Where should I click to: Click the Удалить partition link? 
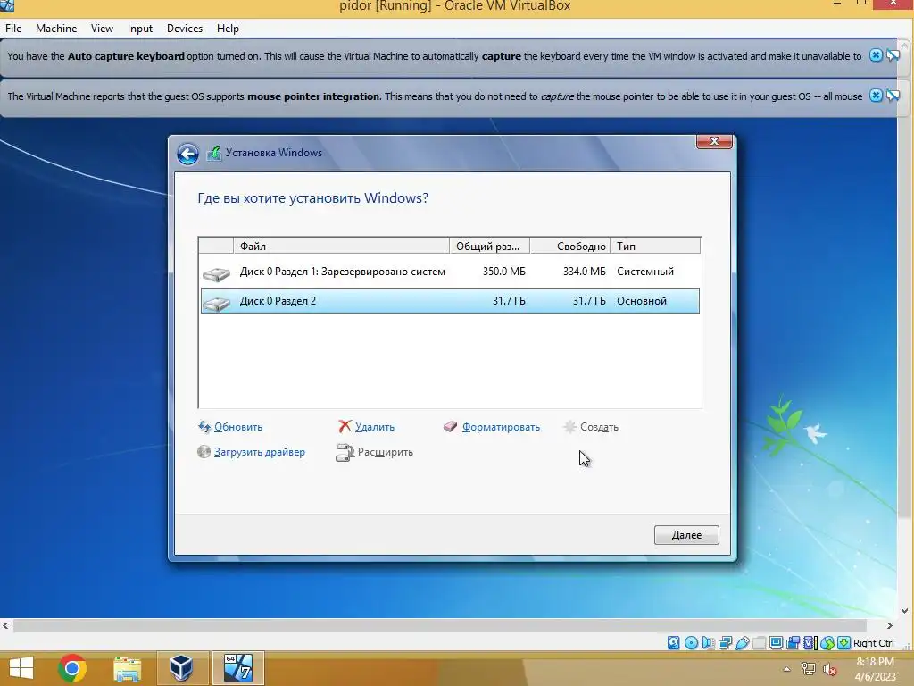[x=374, y=427]
